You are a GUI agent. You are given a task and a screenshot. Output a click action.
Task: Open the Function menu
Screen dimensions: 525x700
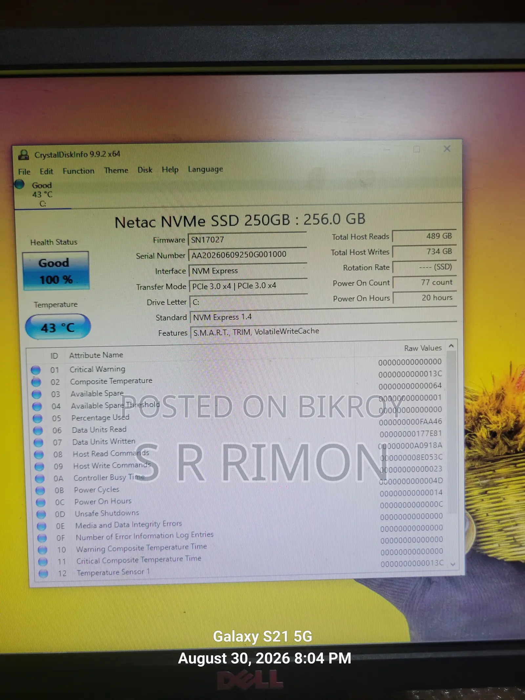click(78, 171)
